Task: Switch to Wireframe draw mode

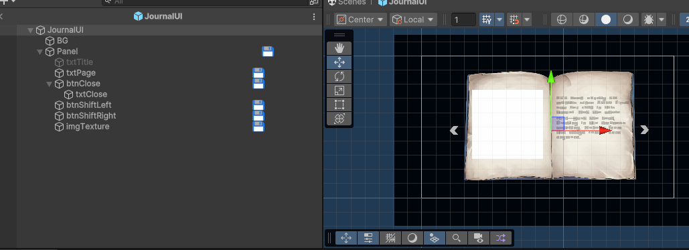Action: (562, 19)
